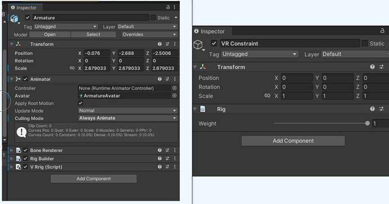Edit the Armature name field
Viewport: 389px width, 204px height.
(x=91, y=17)
